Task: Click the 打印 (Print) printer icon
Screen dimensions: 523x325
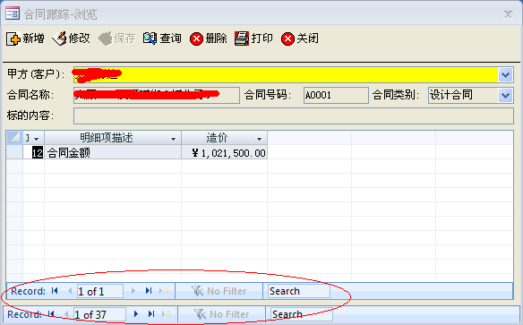Action: pyautogui.click(x=242, y=38)
